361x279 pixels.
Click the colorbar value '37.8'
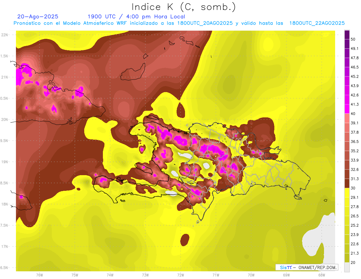354,132
